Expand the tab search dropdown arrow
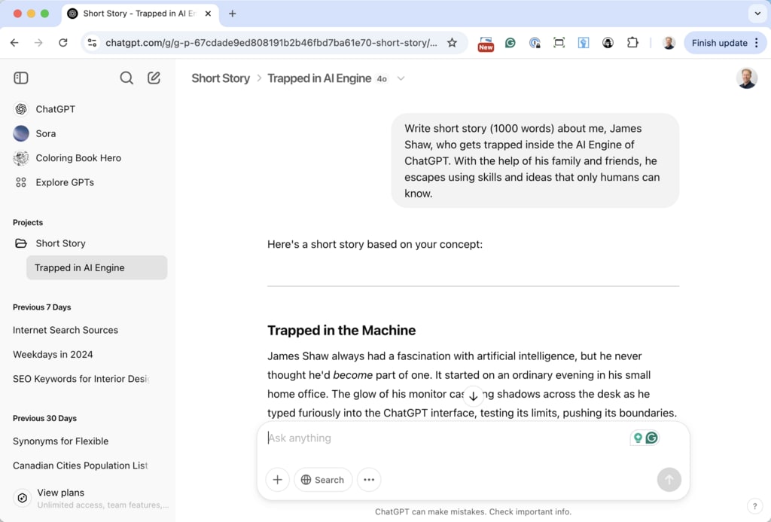 coord(757,14)
